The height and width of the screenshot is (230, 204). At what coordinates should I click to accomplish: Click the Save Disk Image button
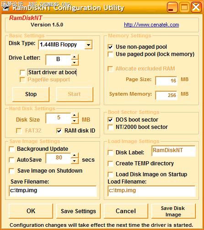pos(173,211)
